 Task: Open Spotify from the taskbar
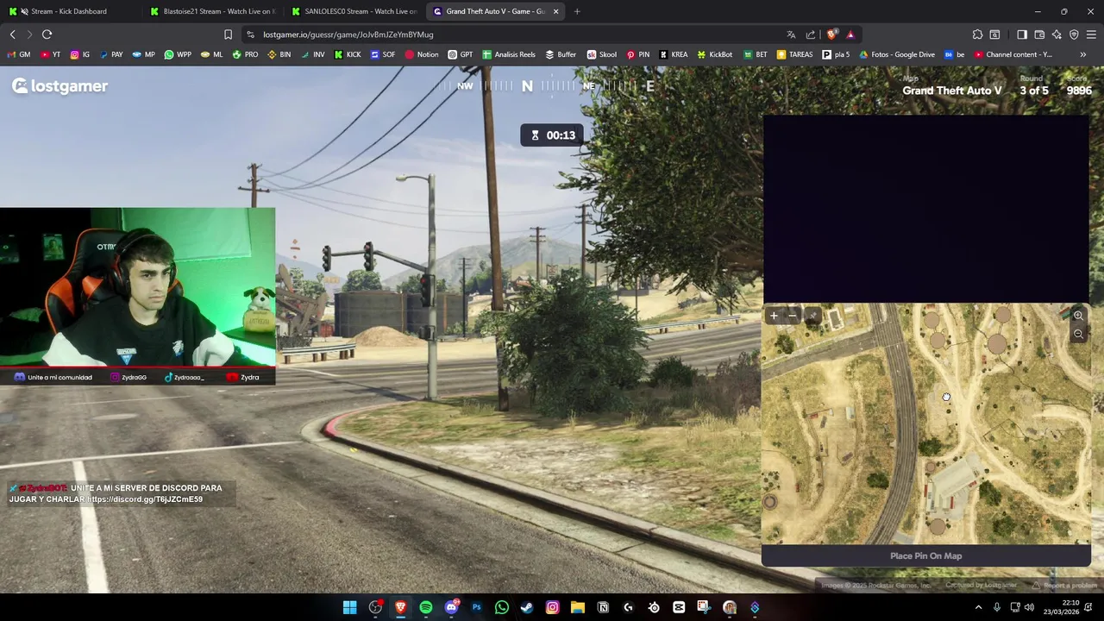click(x=426, y=607)
